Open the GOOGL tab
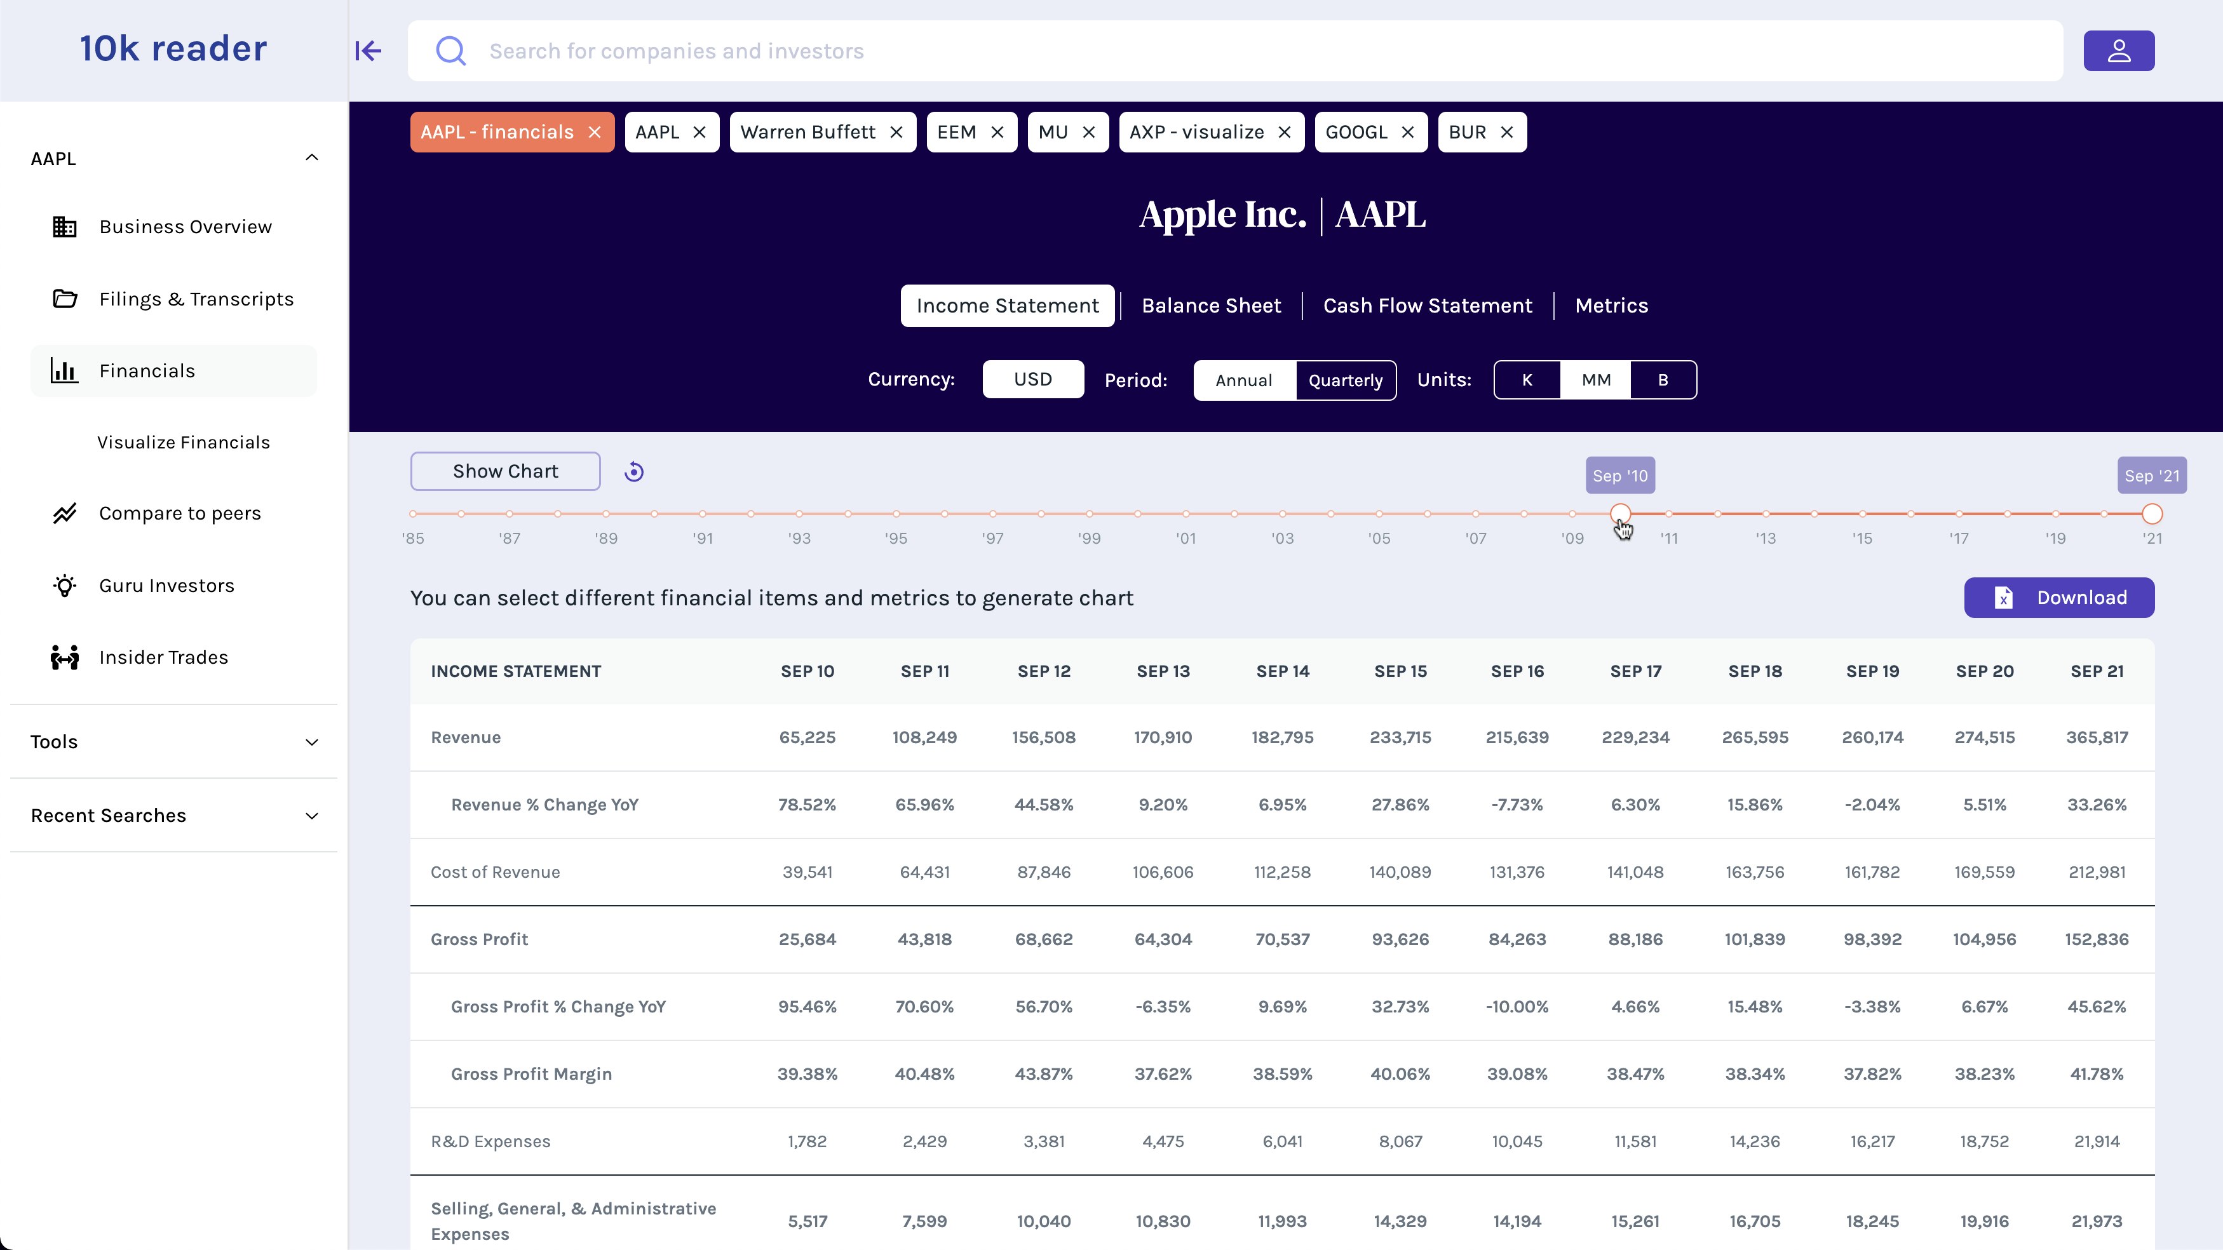The image size is (2223, 1250). (1356, 132)
